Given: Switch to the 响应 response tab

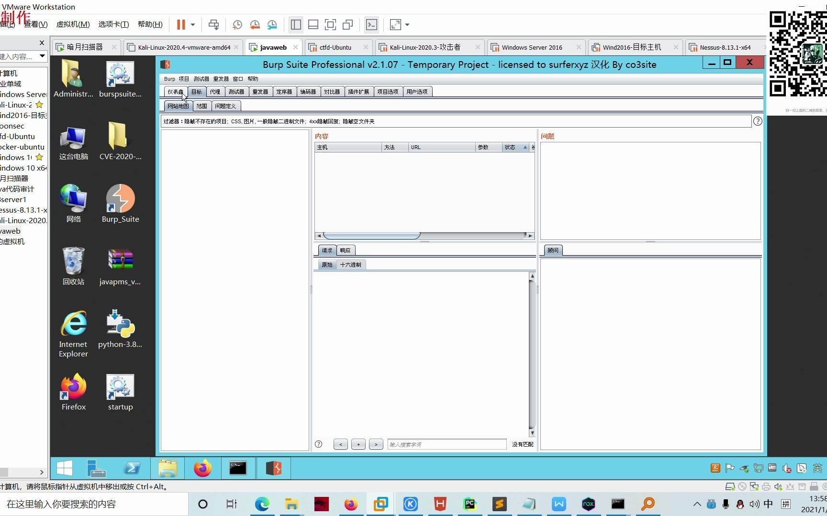Looking at the screenshot, I should [346, 250].
